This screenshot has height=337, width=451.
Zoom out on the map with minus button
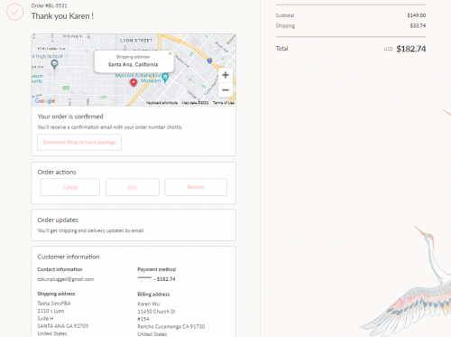[x=225, y=89]
